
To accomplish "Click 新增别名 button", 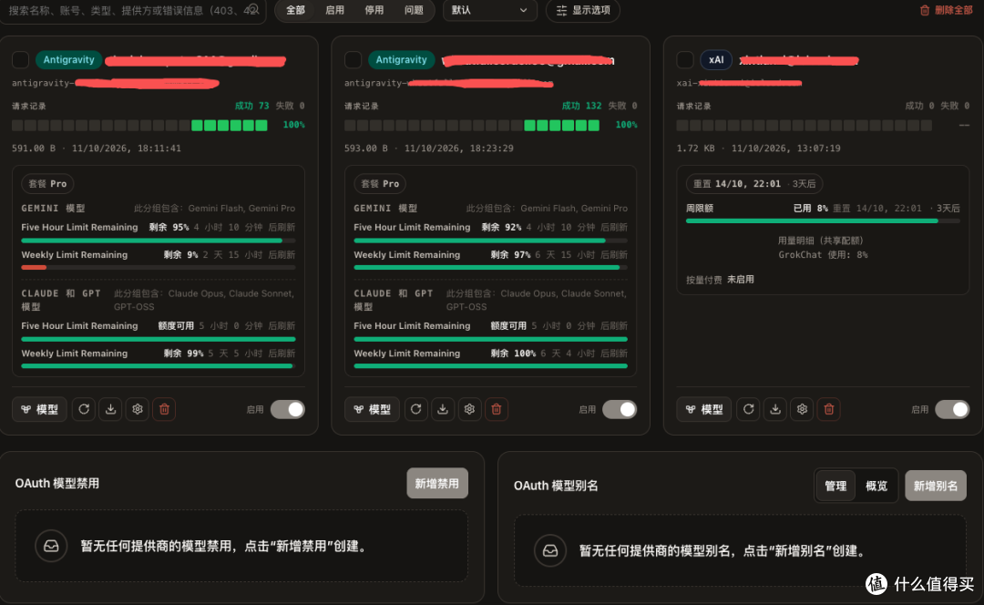I will pos(936,486).
